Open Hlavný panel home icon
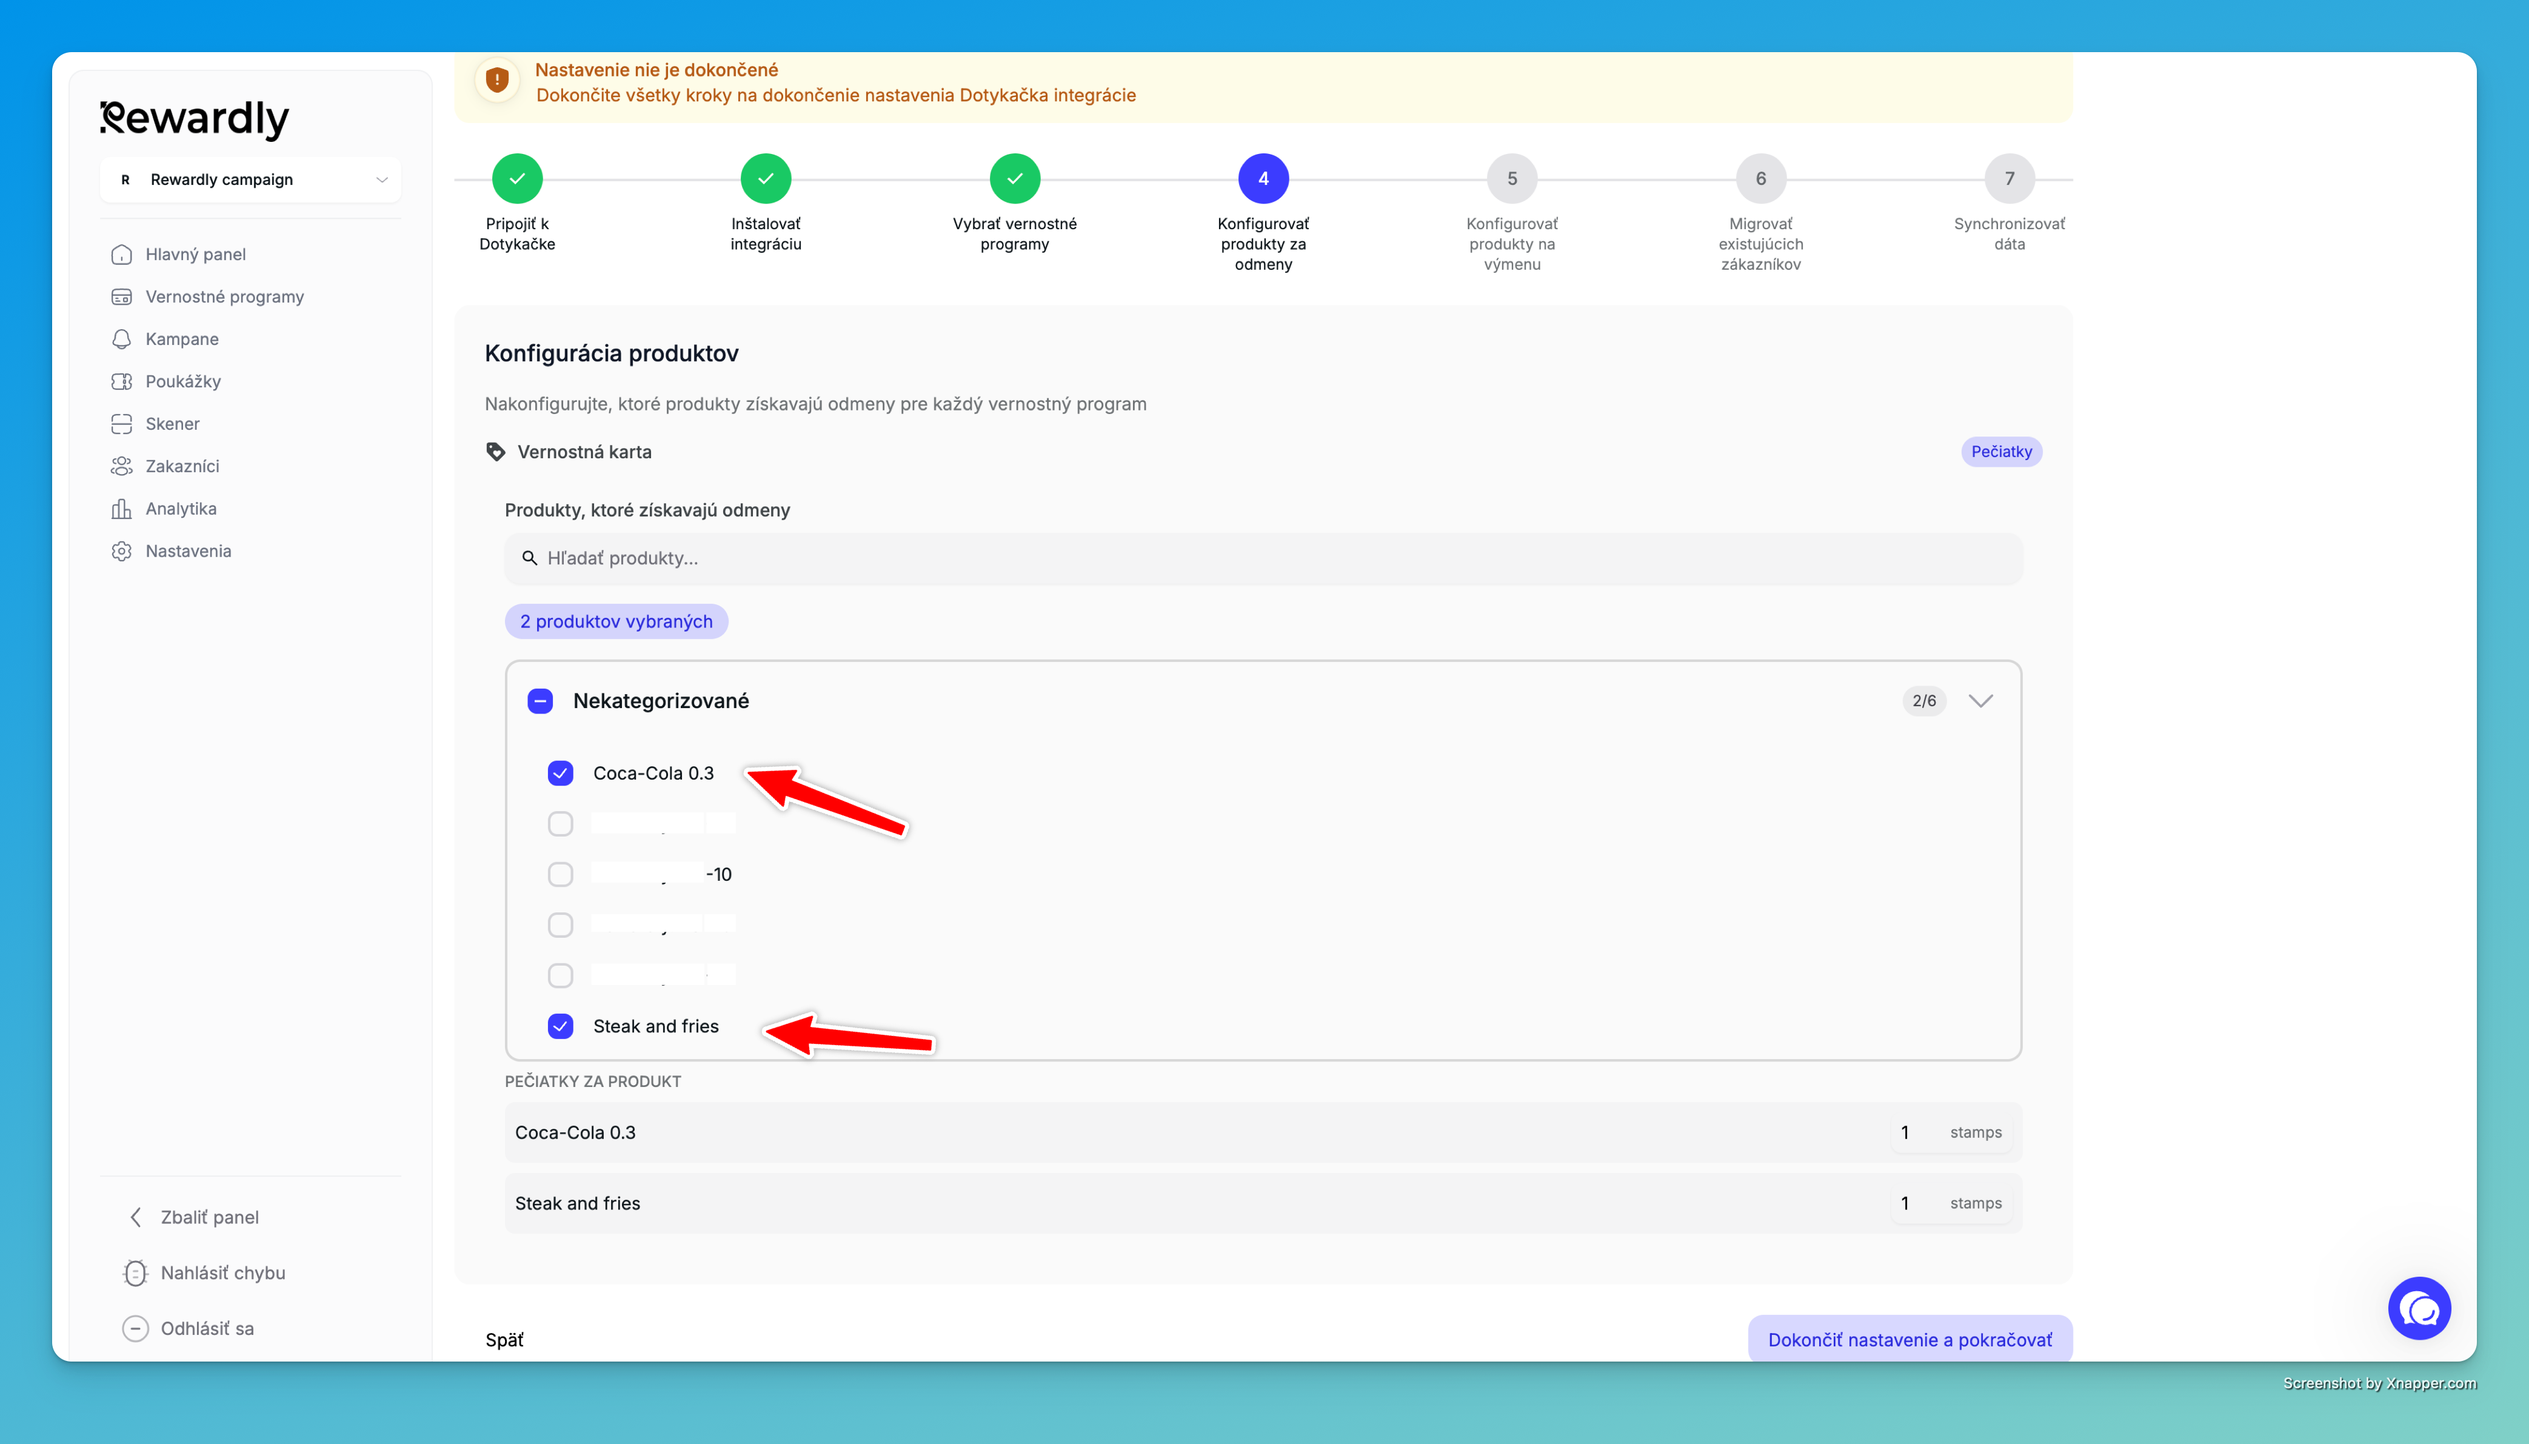This screenshot has width=2529, height=1444. pyautogui.click(x=121, y=255)
